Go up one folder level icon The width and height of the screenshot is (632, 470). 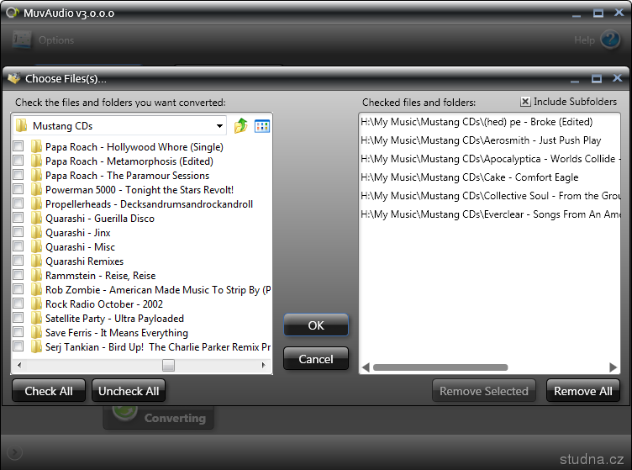point(240,126)
